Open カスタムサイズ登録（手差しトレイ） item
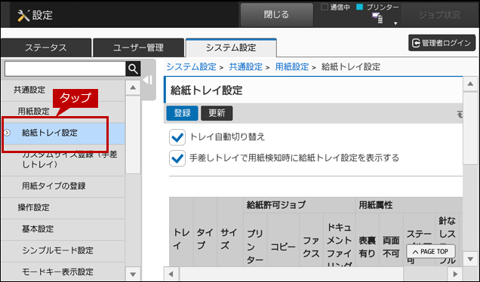The image size is (480, 282). (63, 160)
